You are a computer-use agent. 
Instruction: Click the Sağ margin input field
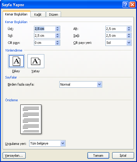116,36
